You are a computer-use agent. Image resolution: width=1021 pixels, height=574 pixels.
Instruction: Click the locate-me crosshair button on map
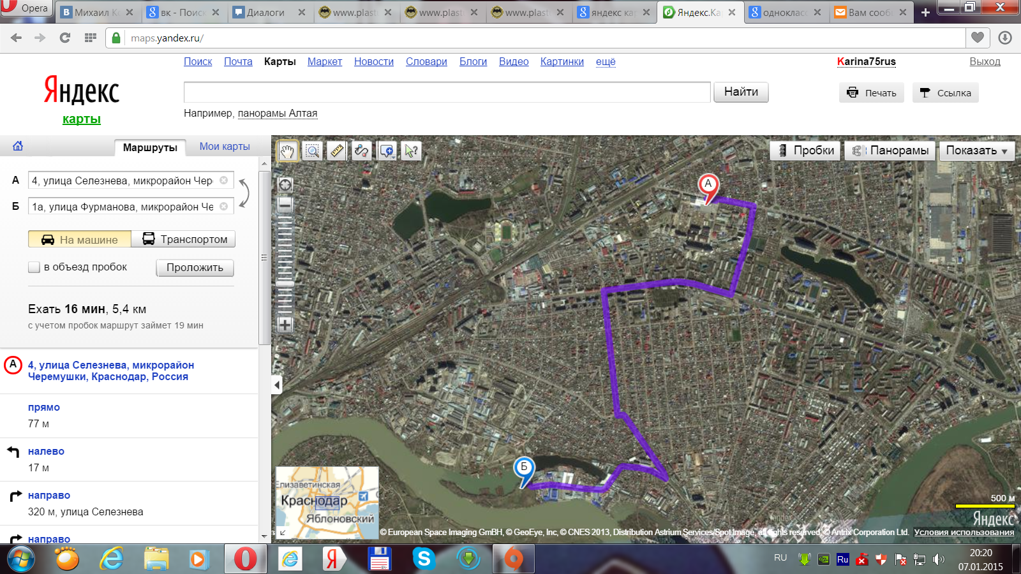click(285, 185)
